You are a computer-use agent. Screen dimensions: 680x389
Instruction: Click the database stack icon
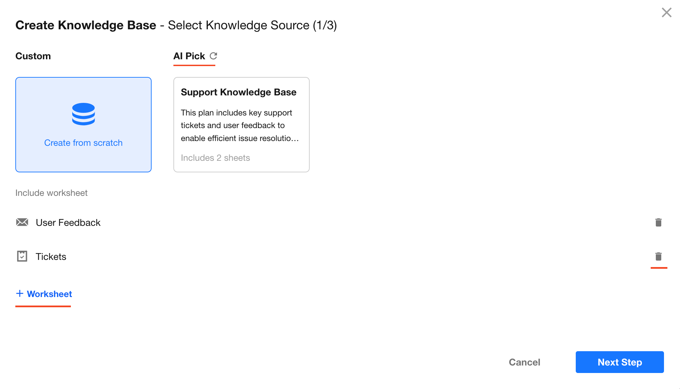point(83,114)
